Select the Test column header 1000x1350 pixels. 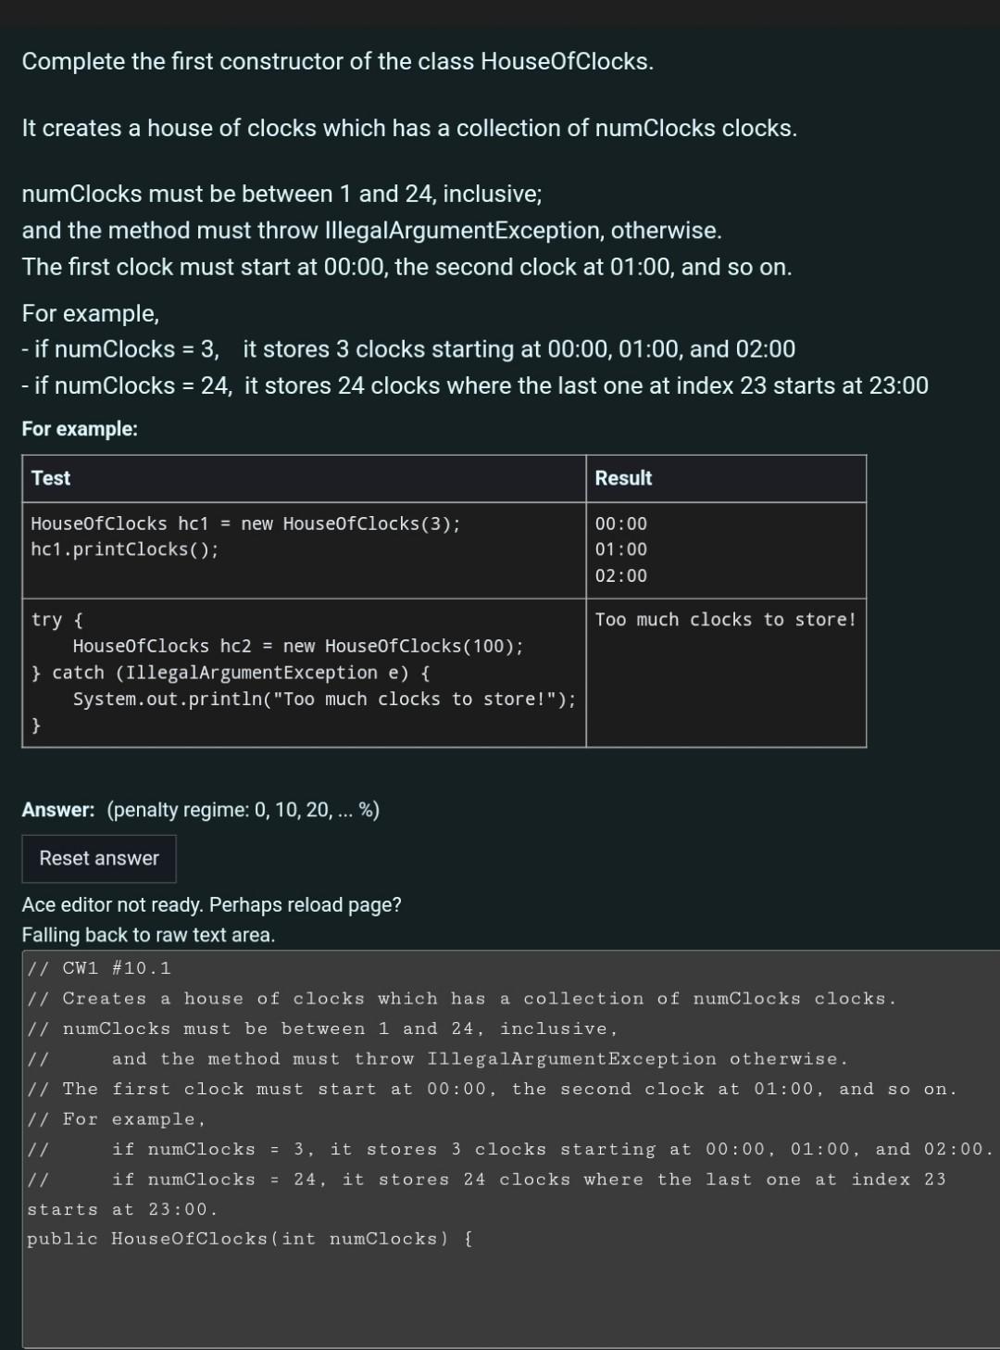[49, 478]
